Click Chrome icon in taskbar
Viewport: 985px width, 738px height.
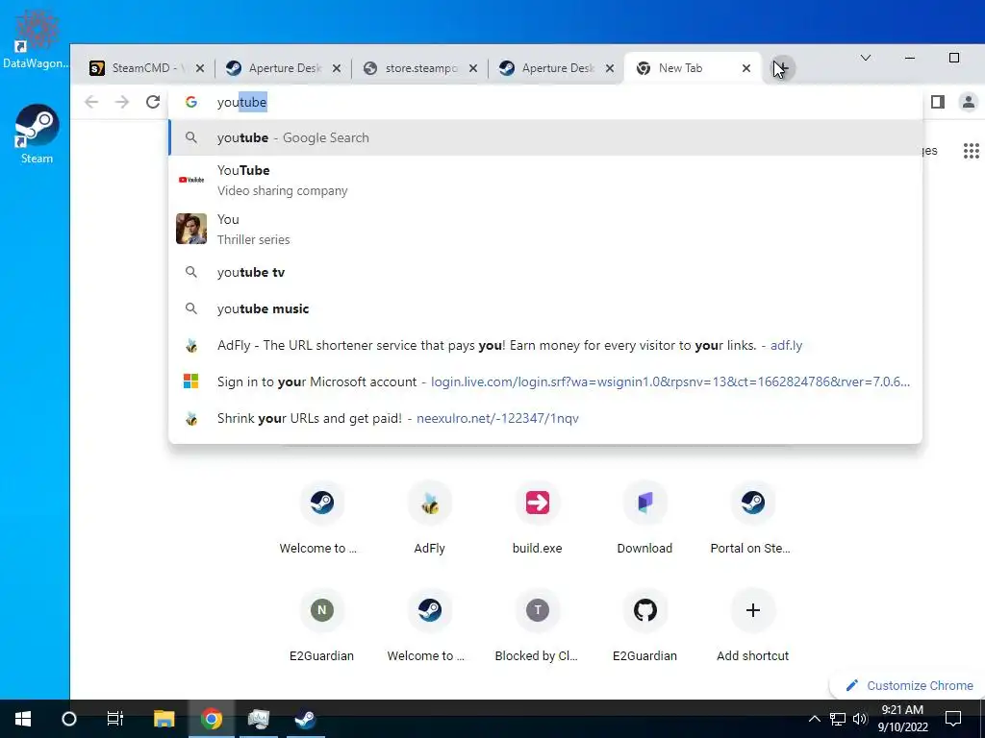[211, 719]
